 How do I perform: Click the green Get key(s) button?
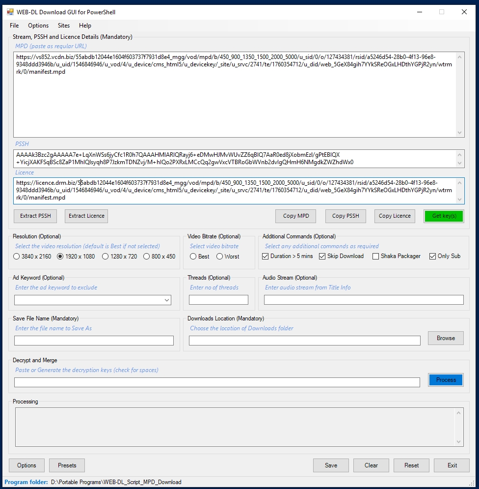tap(444, 216)
